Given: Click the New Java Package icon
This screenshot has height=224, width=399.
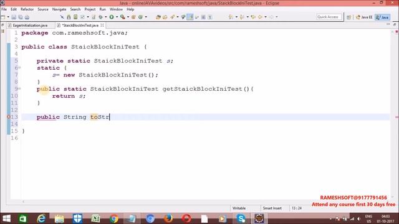Looking at the screenshot, I should (133, 17).
